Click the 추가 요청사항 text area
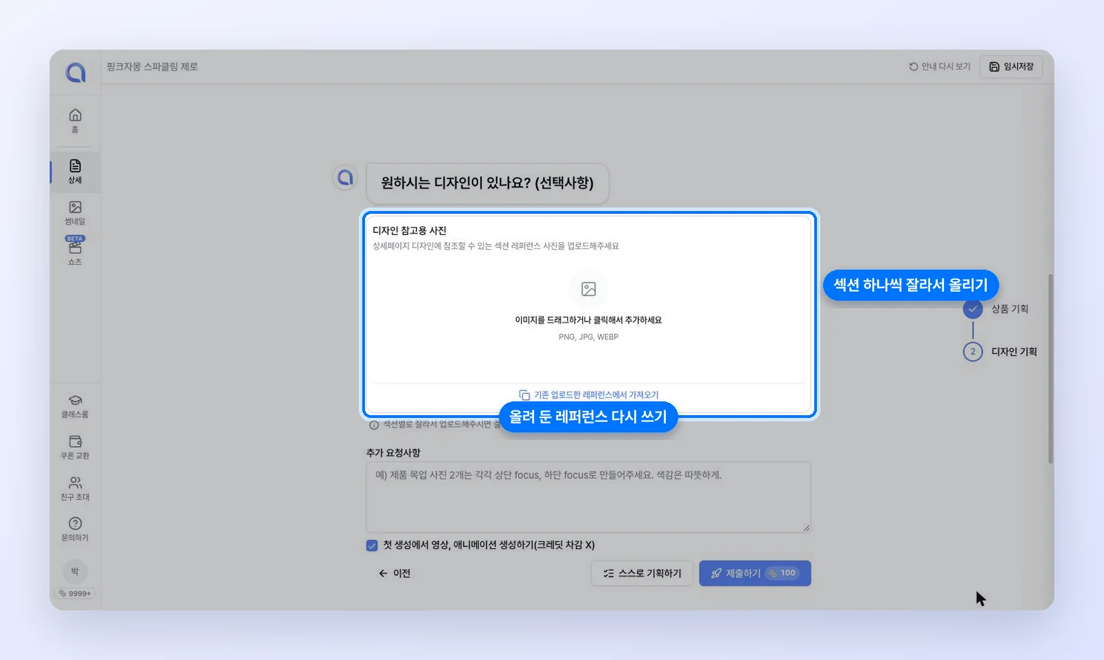The image size is (1104, 660). click(589, 497)
